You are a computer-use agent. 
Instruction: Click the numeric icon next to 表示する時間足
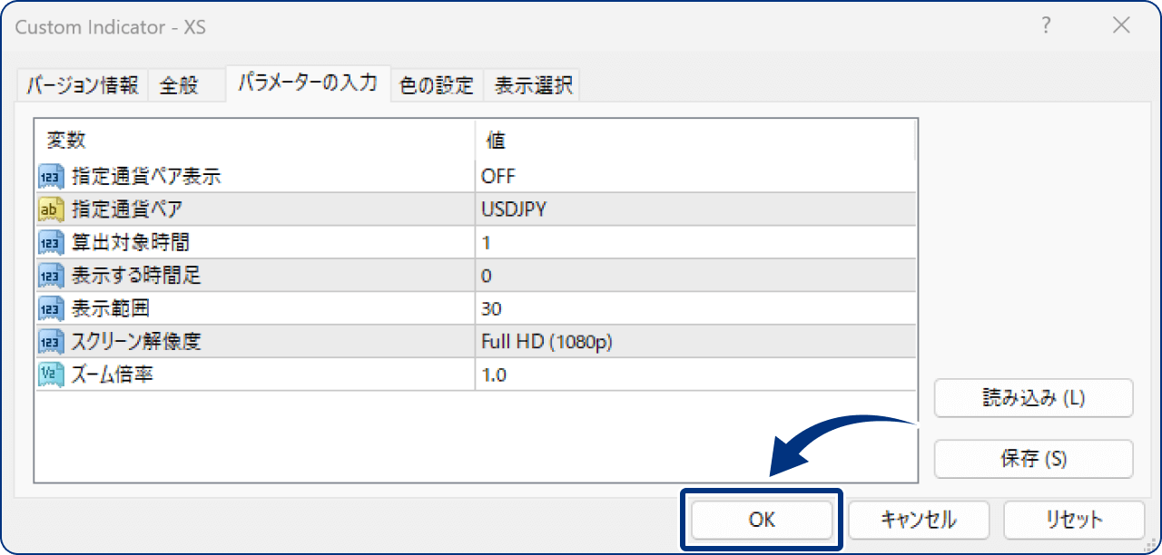point(50,275)
